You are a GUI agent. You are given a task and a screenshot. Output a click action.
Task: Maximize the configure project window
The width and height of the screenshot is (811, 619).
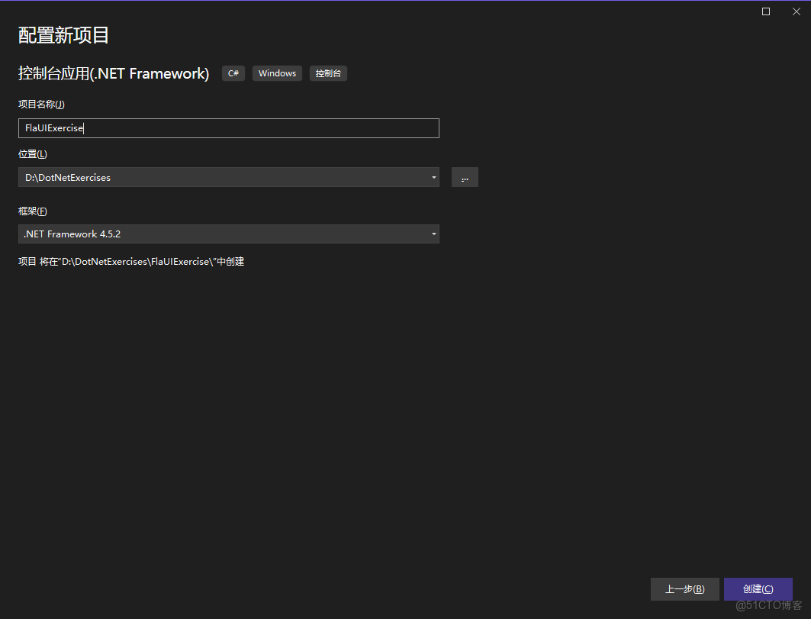765,11
